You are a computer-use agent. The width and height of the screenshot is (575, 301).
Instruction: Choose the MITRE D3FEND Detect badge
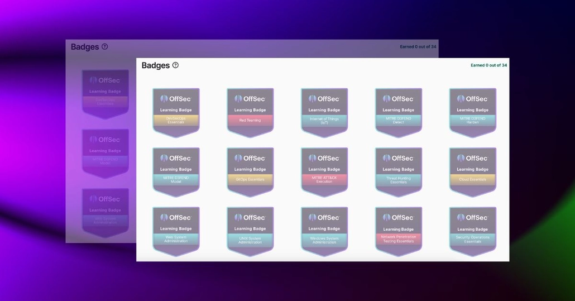coord(398,113)
